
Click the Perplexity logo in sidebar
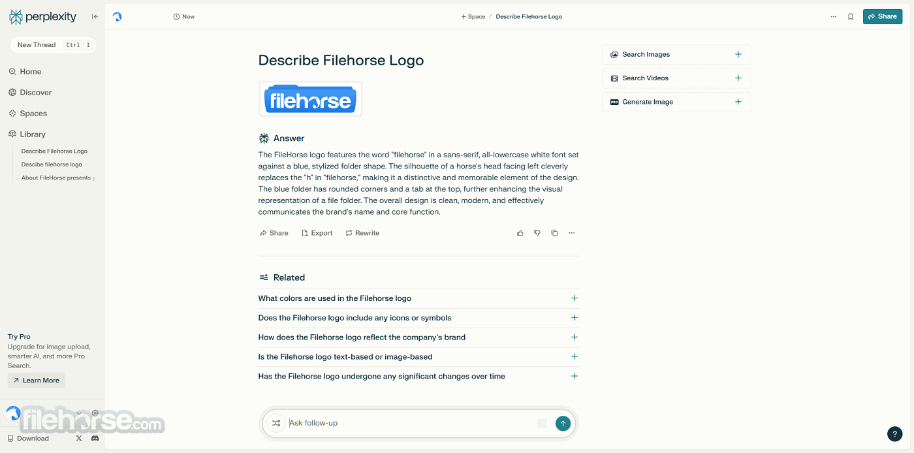coord(42,17)
